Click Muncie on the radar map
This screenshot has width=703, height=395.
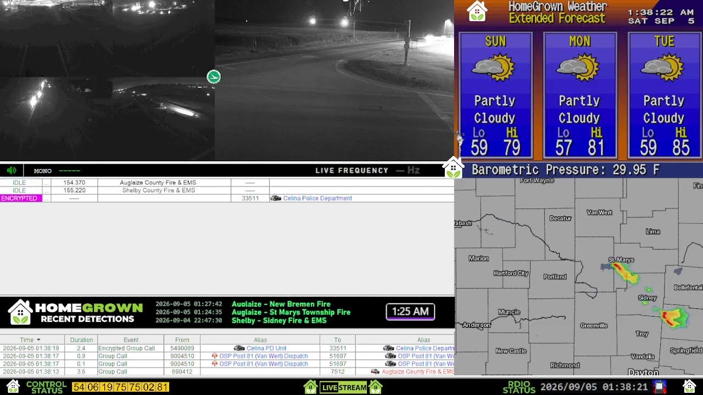coord(509,312)
